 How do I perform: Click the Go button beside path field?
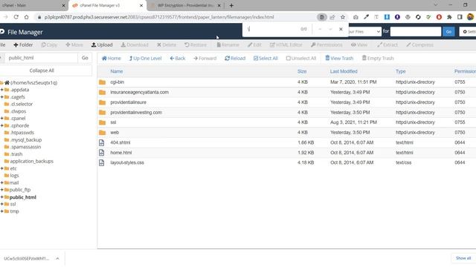pos(85,58)
